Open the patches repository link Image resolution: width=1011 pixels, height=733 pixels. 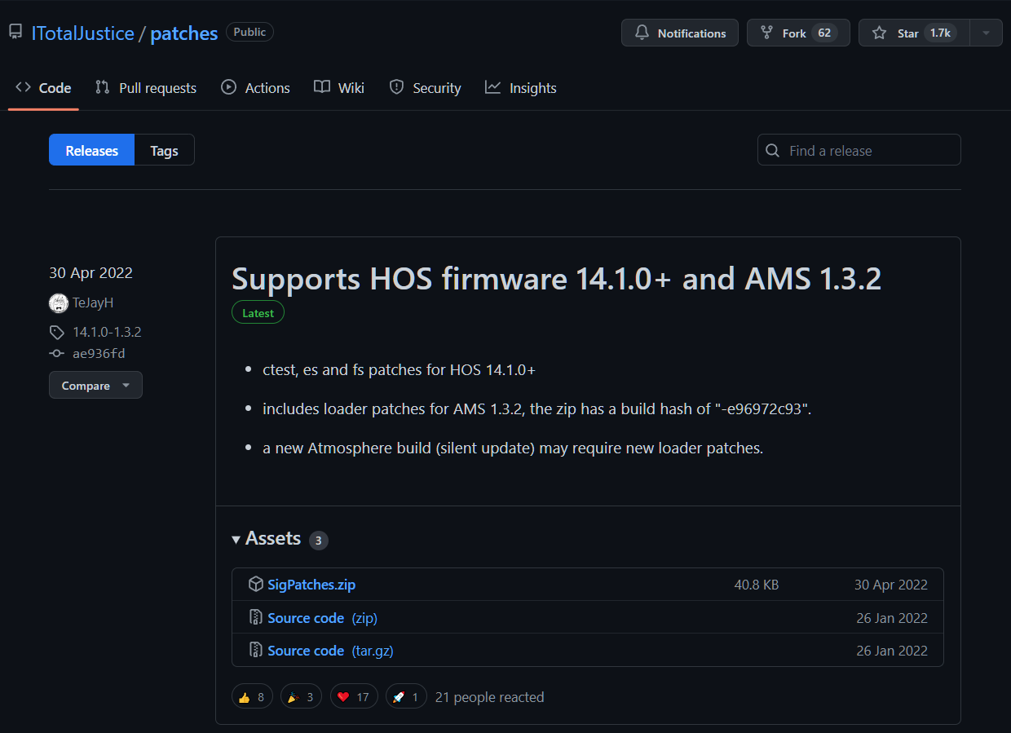coord(184,33)
